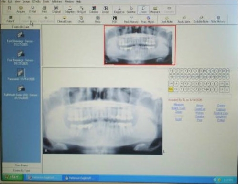Open the Measure tool from the toolbar
Viewport: 238px width, 184px height.
tap(155, 10)
